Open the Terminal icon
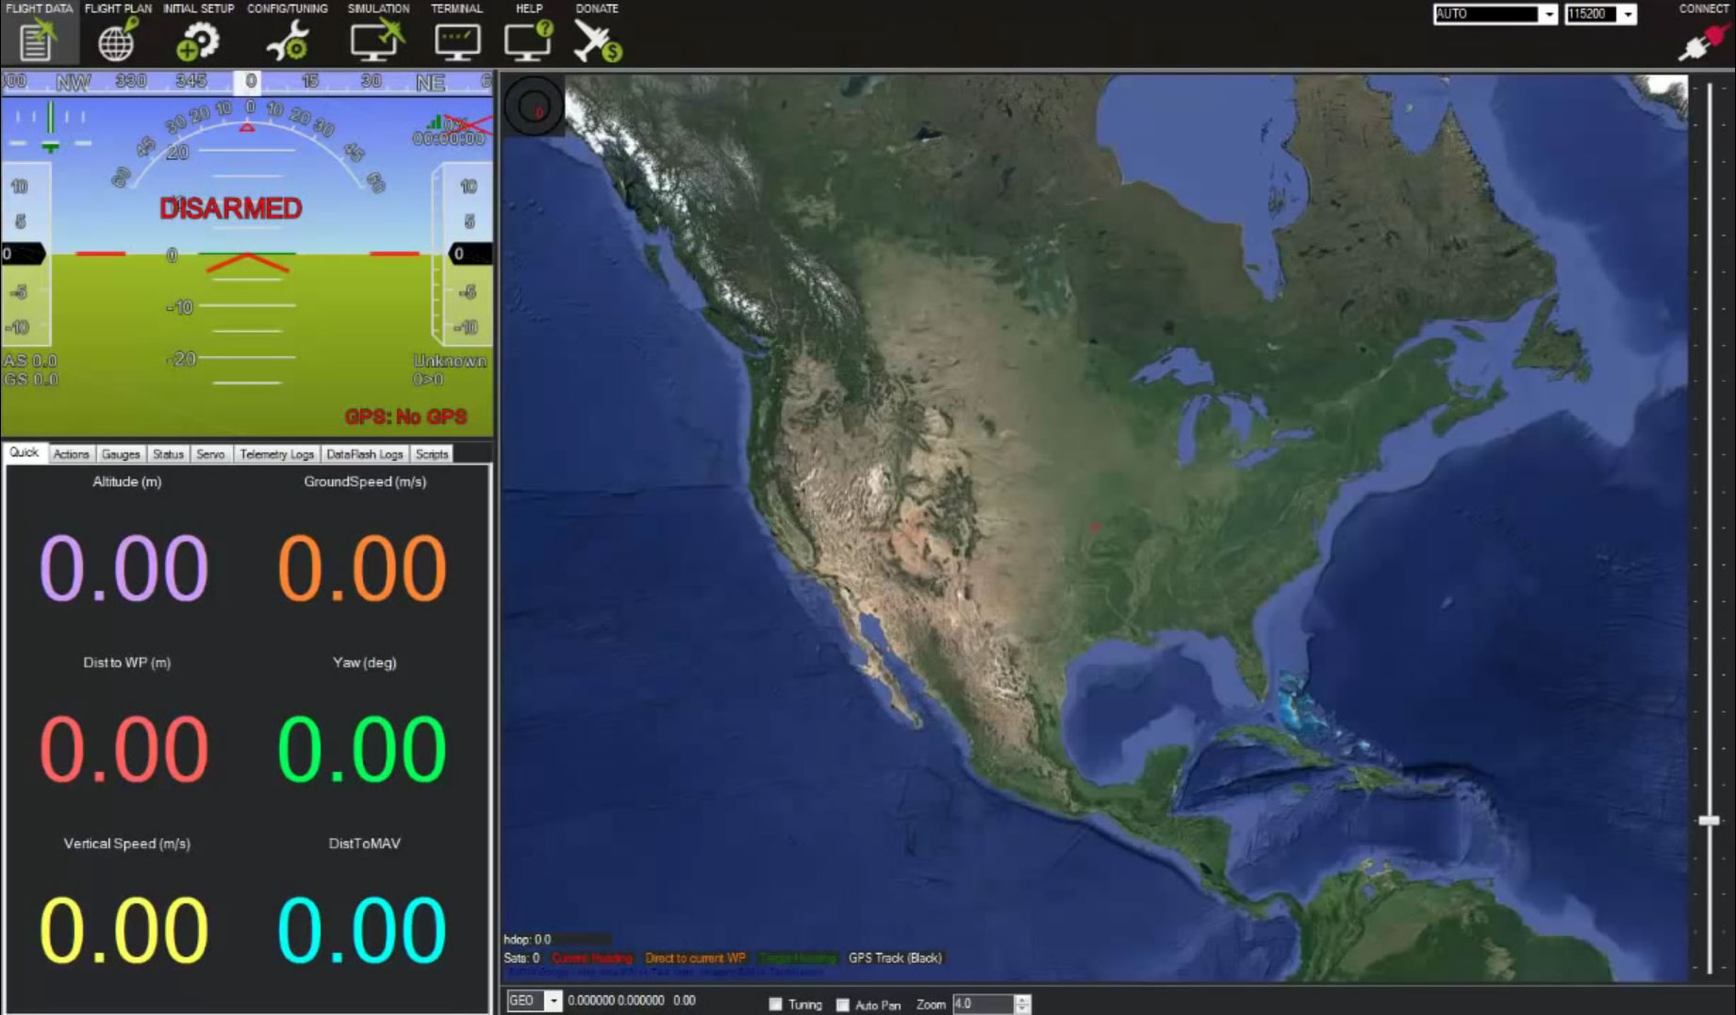The height and width of the screenshot is (1015, 1736). (456, 41)
